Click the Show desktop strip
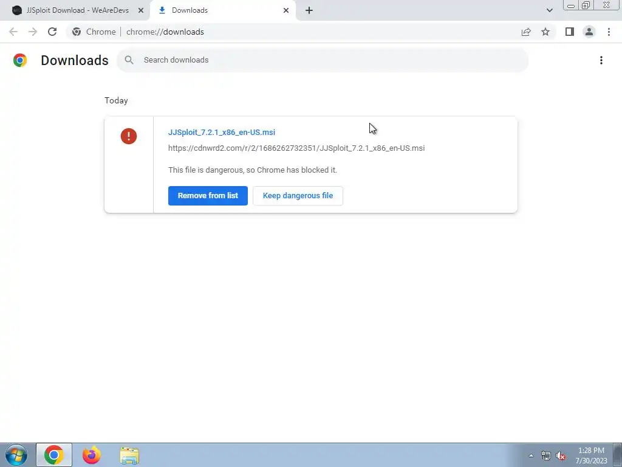This screenshot has width=622, height=467. click(618, 455)
